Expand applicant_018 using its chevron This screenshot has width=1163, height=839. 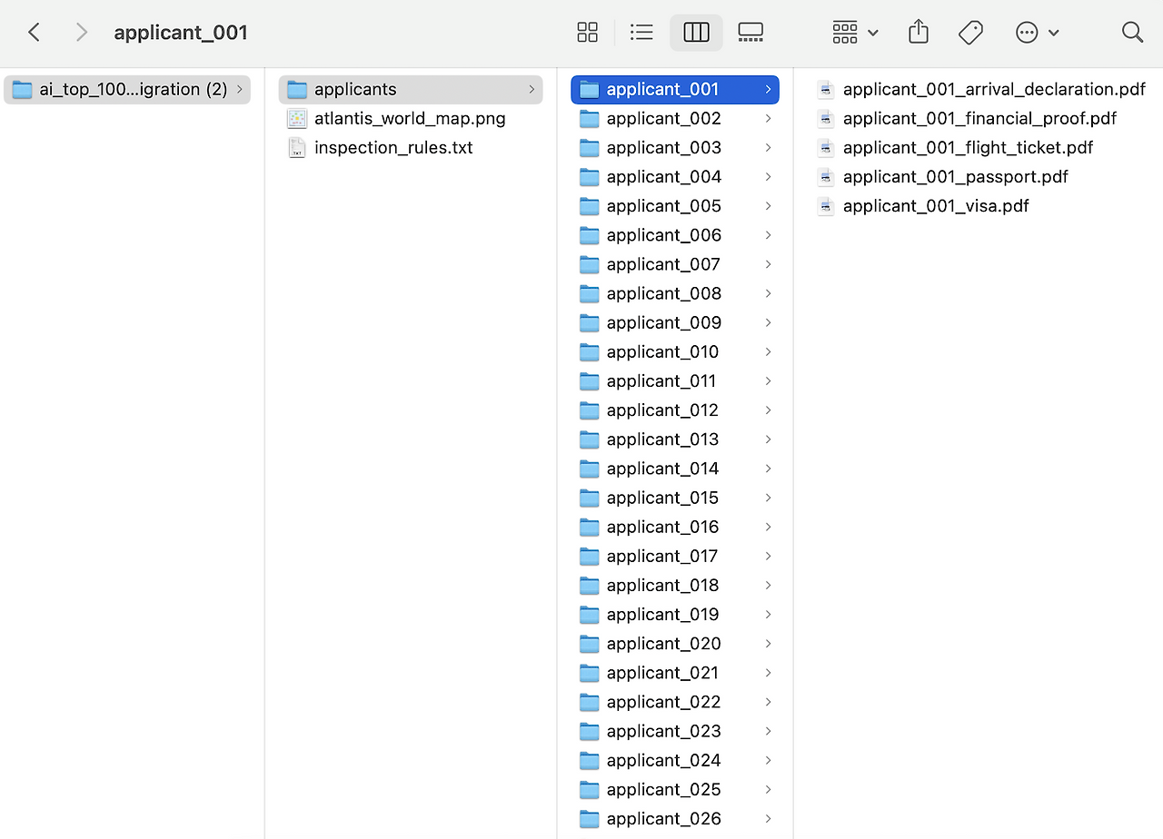pos(768,585)
